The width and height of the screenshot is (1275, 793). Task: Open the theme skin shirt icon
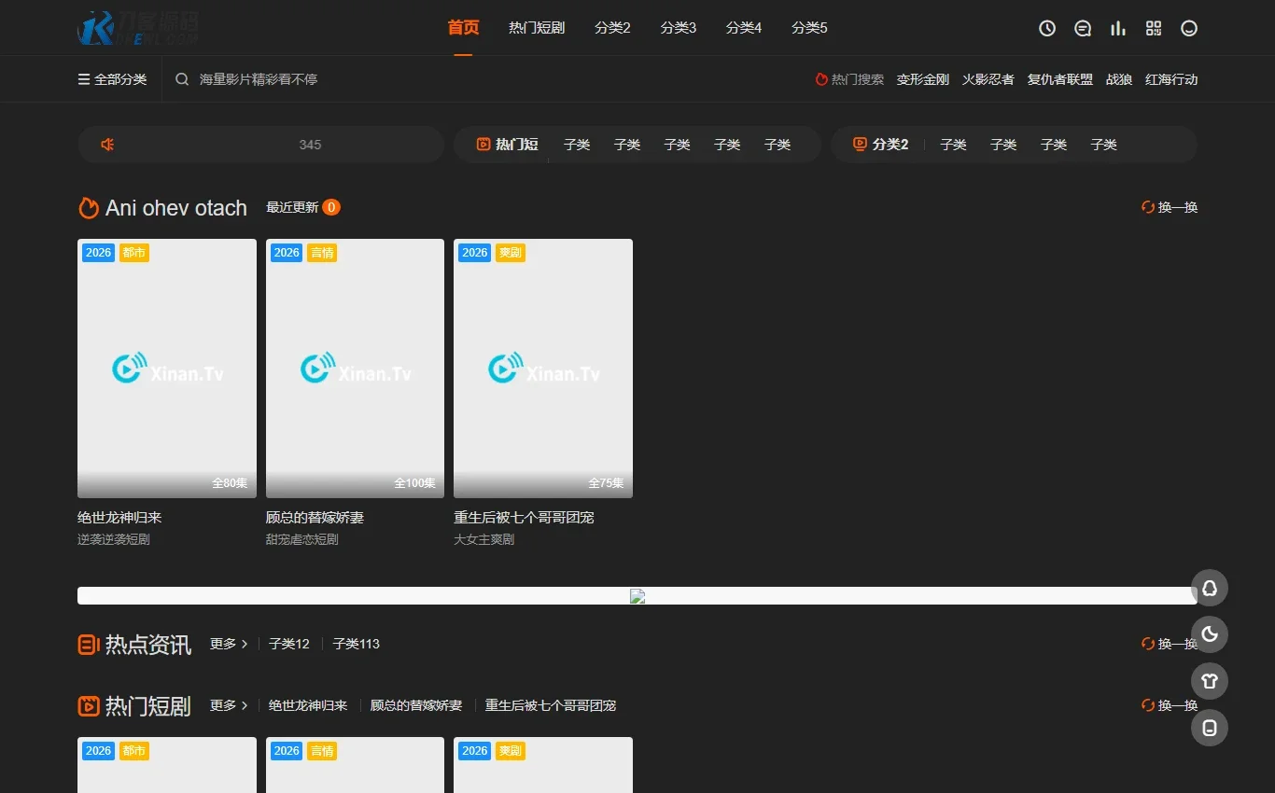pos(1210,681)
